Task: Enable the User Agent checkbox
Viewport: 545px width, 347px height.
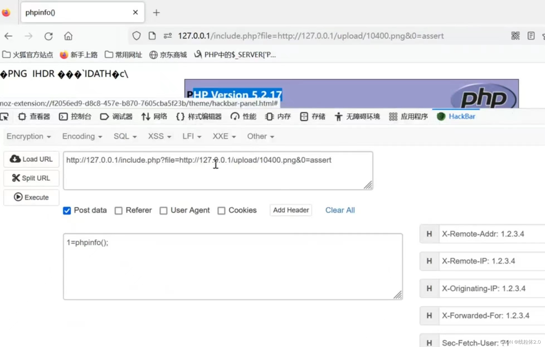Action: click(163, 211)
